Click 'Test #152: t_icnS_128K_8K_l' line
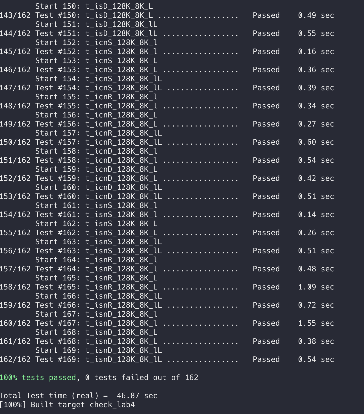Viewport: 364px width, 414px height. coord(167,52)
